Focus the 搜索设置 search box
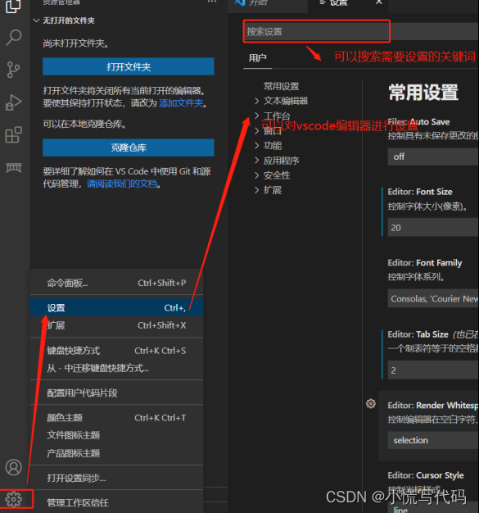The height and width of the screenshot is (513, 479). (317, 31)
